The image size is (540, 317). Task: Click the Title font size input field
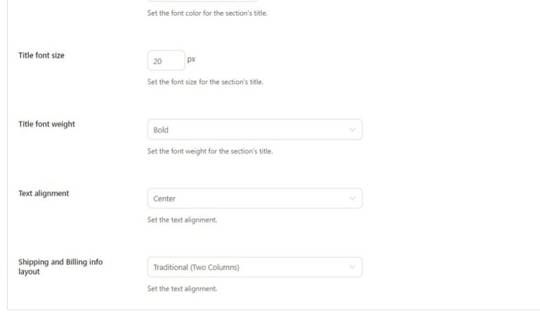[166, 61]
